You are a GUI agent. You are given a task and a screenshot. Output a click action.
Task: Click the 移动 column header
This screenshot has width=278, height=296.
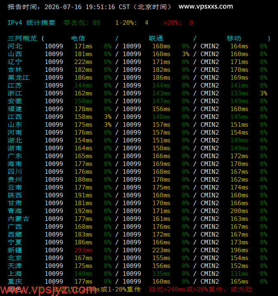point(234,38)
